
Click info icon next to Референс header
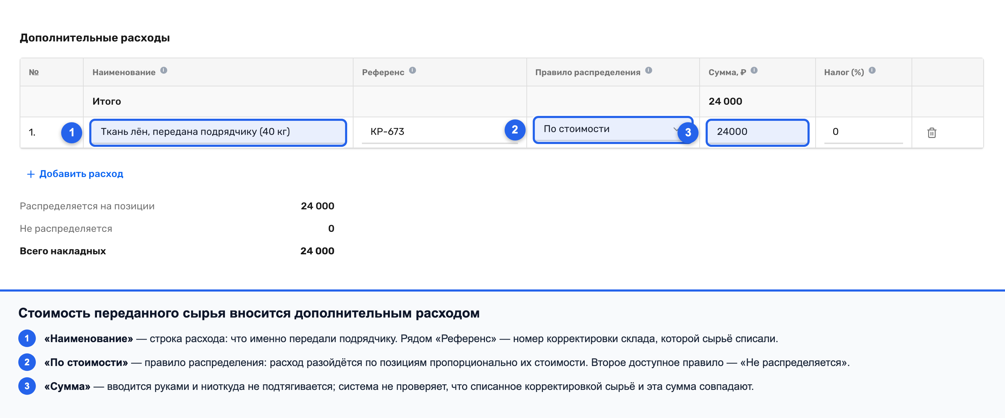(x=413, y=70)
